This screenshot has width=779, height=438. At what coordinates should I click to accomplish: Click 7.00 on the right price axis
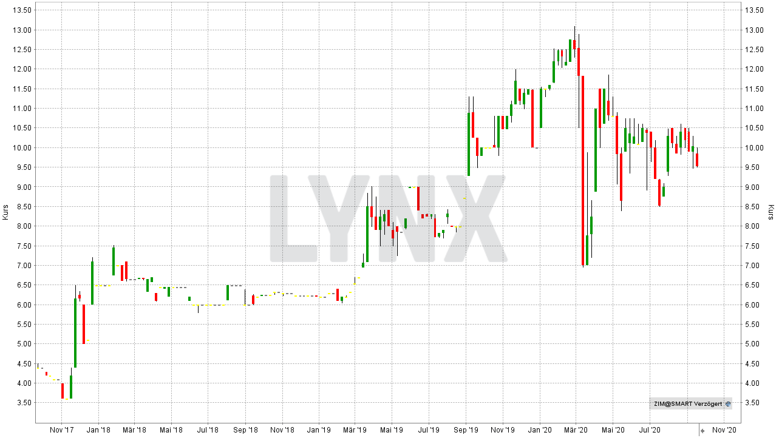pos(753,266)
